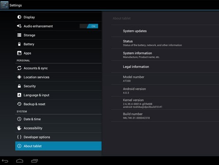Open System updates

(165, 31)
